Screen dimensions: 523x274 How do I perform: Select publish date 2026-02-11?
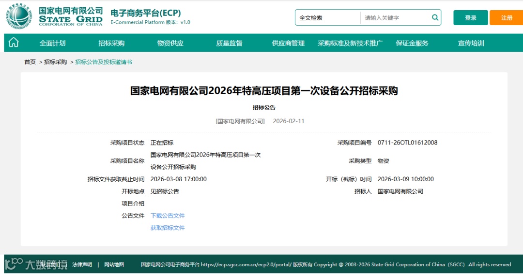(x=289, y=121)
